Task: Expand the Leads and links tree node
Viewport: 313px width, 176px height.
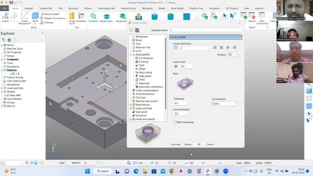Action: pyautogui.click(x=131, y=109)
